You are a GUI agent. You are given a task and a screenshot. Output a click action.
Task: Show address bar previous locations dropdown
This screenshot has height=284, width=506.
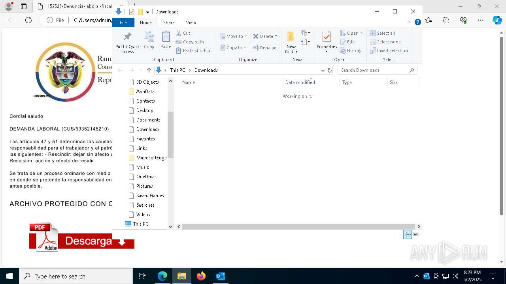point(323,70)
